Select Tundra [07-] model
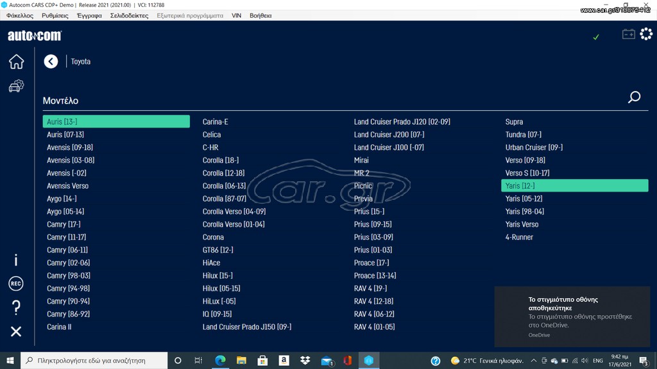657x369 pixels. click(524, 135)
